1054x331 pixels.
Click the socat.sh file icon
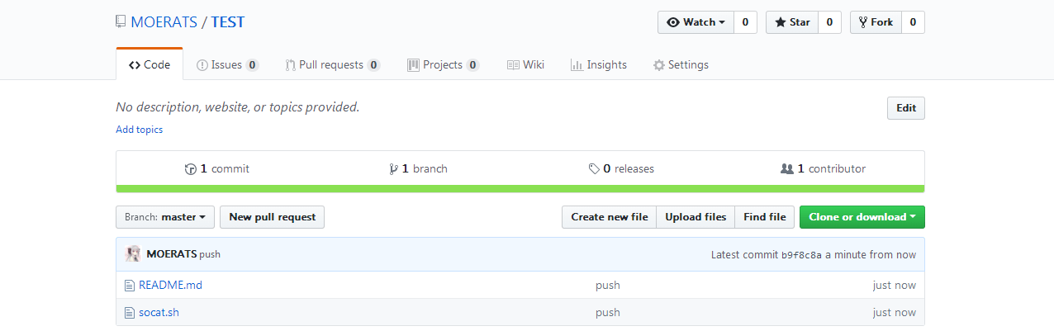(x=129, y=313)
